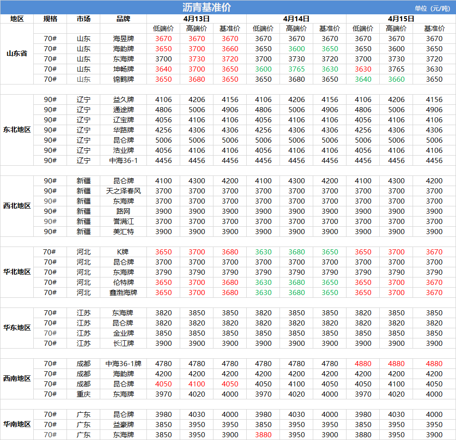Viewport: 456px width, 440px height.
Task: Select the 美汇特 brand cell
Action: point(123,231)
